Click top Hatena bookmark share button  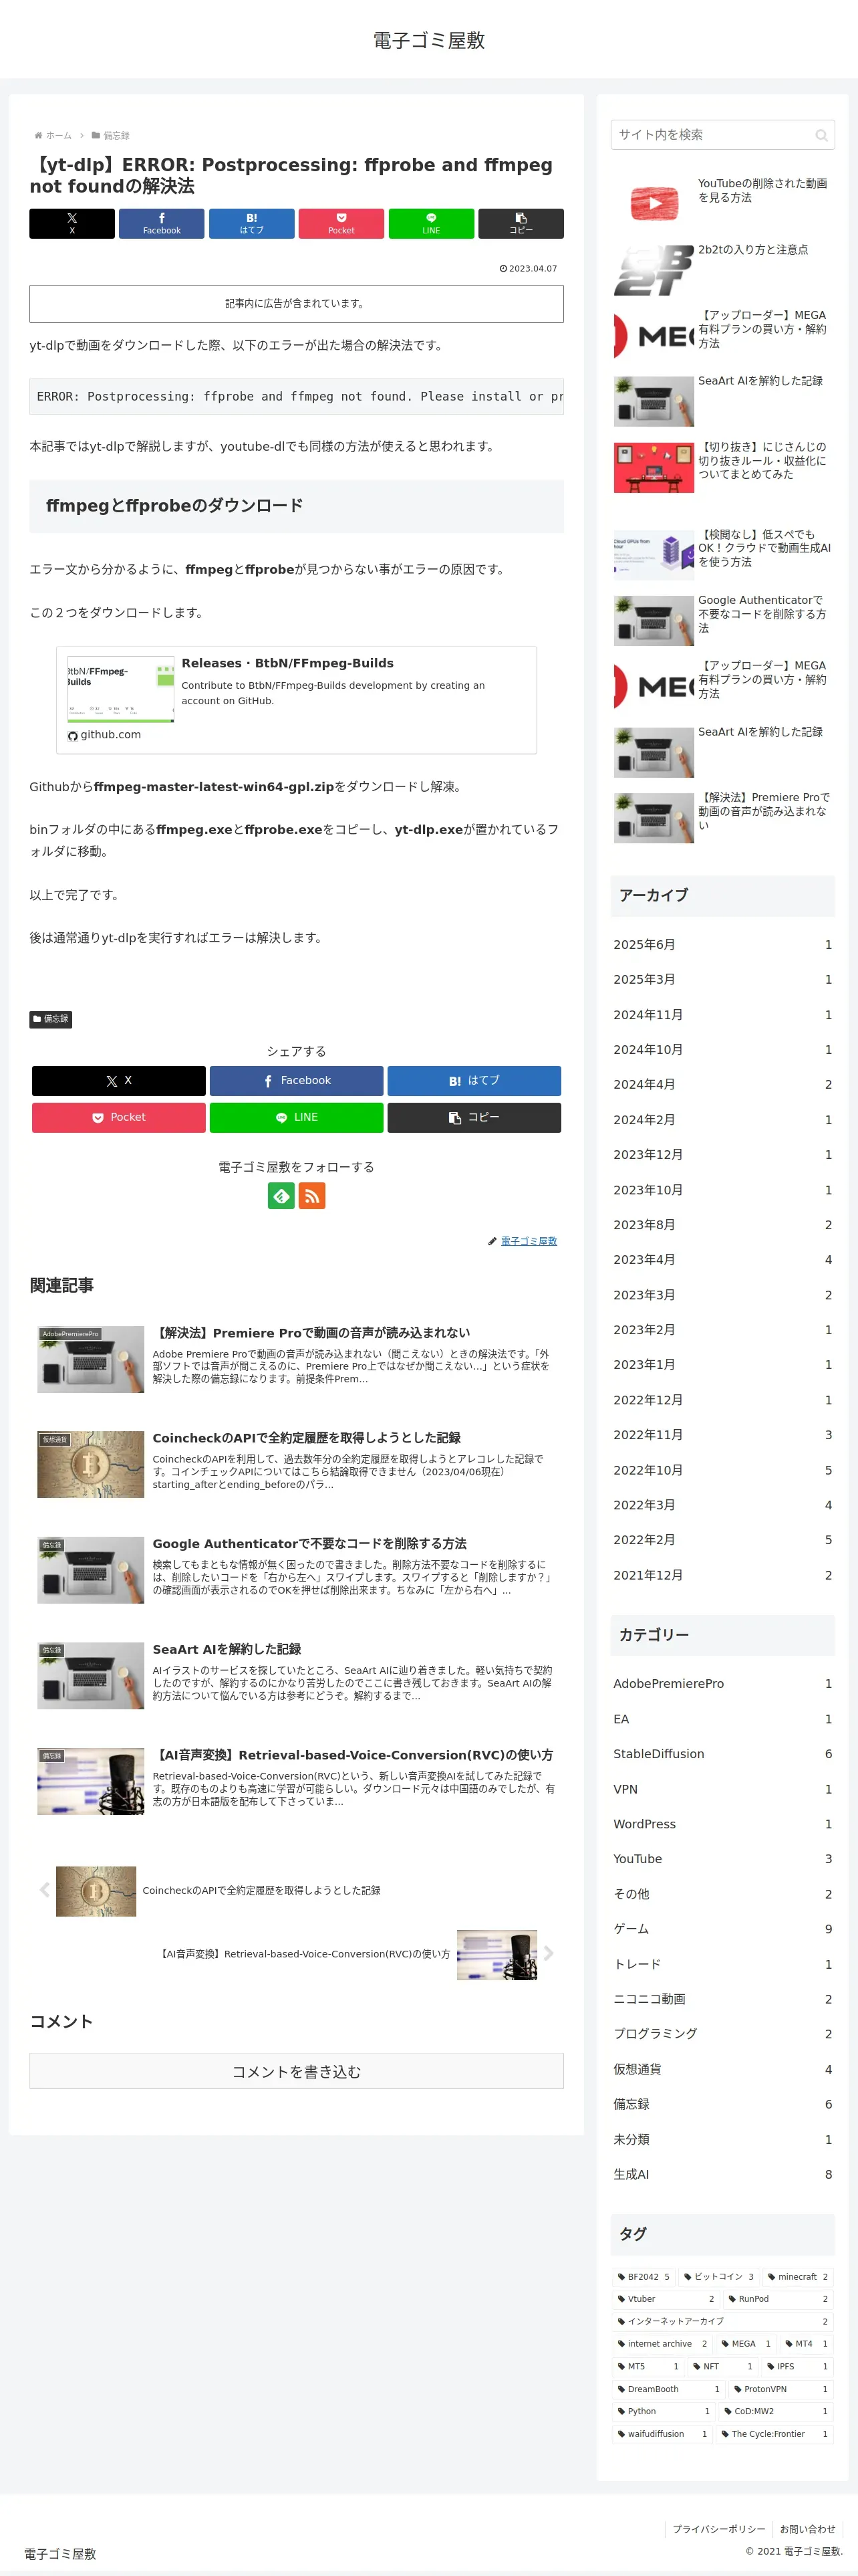[252, 223]
